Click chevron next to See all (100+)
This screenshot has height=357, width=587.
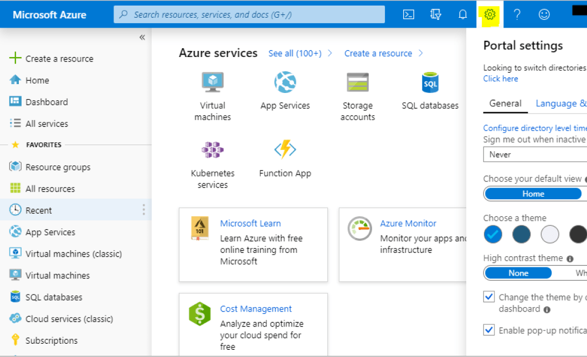coord(330,53)
